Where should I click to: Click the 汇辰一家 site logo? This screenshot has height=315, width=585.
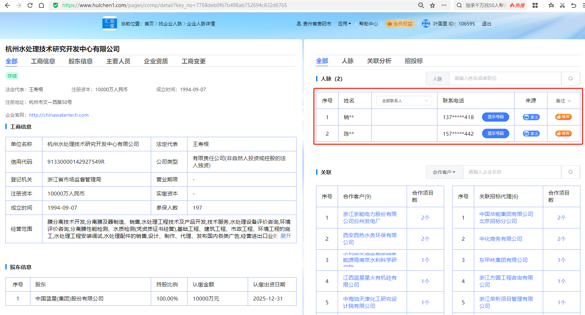coord(110,23)
